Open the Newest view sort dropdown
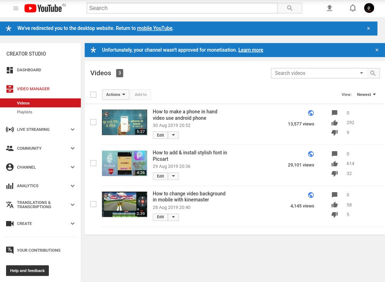This screenshot has width=385, height=282. pyautogui.click(x=366, y=94)
